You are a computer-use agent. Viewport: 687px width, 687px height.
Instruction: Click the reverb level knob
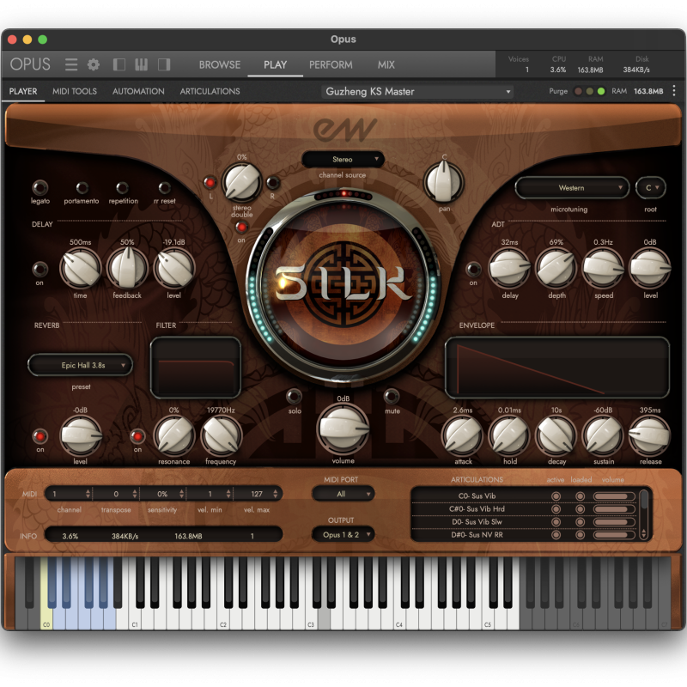pos(81,435)
